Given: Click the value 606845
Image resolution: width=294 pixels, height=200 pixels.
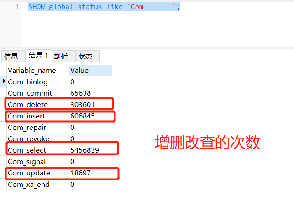Looking at the screenshot, I should pos(83,116).
